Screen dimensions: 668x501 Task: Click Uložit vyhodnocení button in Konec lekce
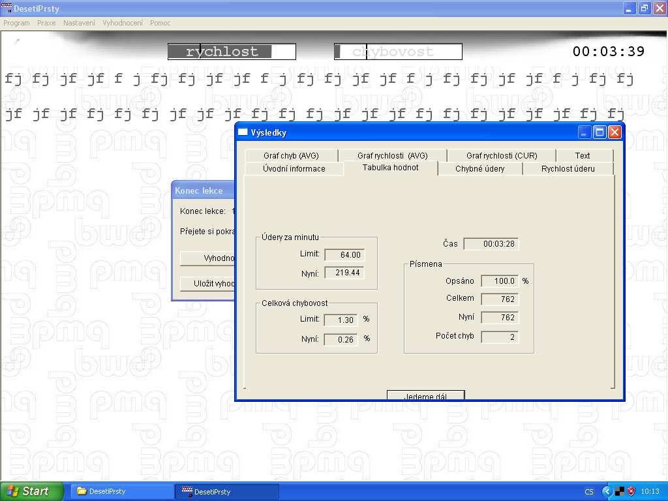point(207,284)
